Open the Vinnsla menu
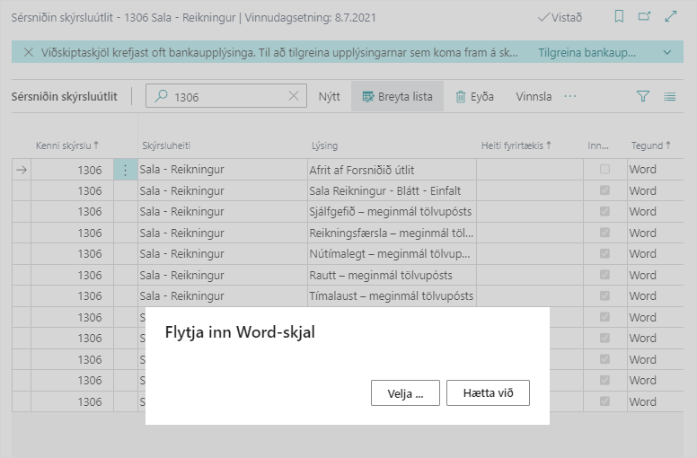This screenshot has height=458, width=697. [534, 96]
